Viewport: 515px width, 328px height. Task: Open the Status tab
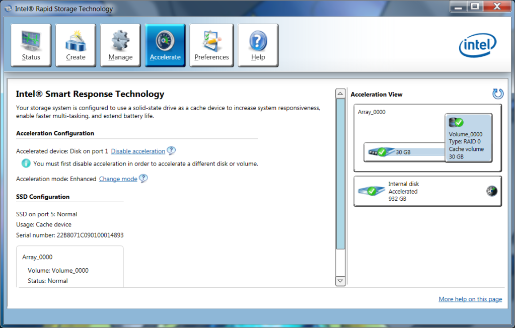31,45
